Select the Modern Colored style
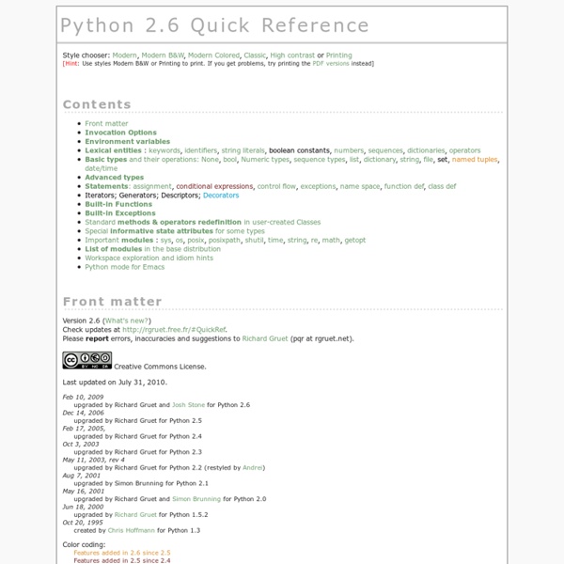 click(x=213, y=55)
